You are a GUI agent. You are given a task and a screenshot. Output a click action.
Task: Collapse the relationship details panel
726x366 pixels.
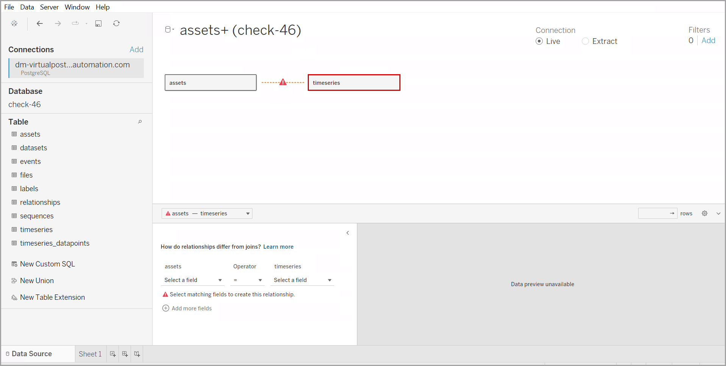pos(347,233)
